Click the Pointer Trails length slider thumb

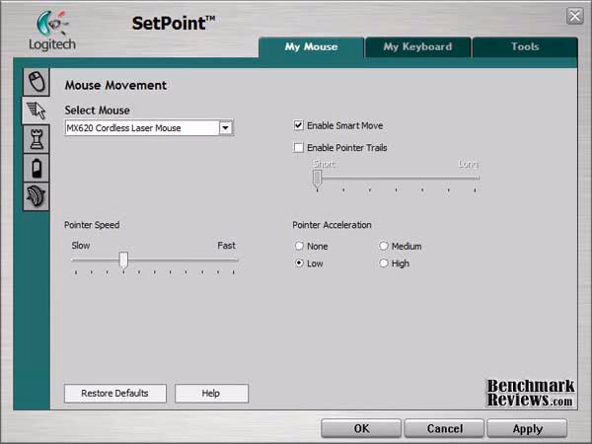(317, 179)
